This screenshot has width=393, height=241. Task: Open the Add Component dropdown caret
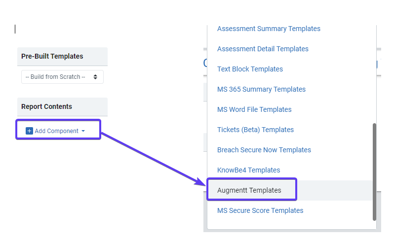pyautogui.click(x=83, y=131)
